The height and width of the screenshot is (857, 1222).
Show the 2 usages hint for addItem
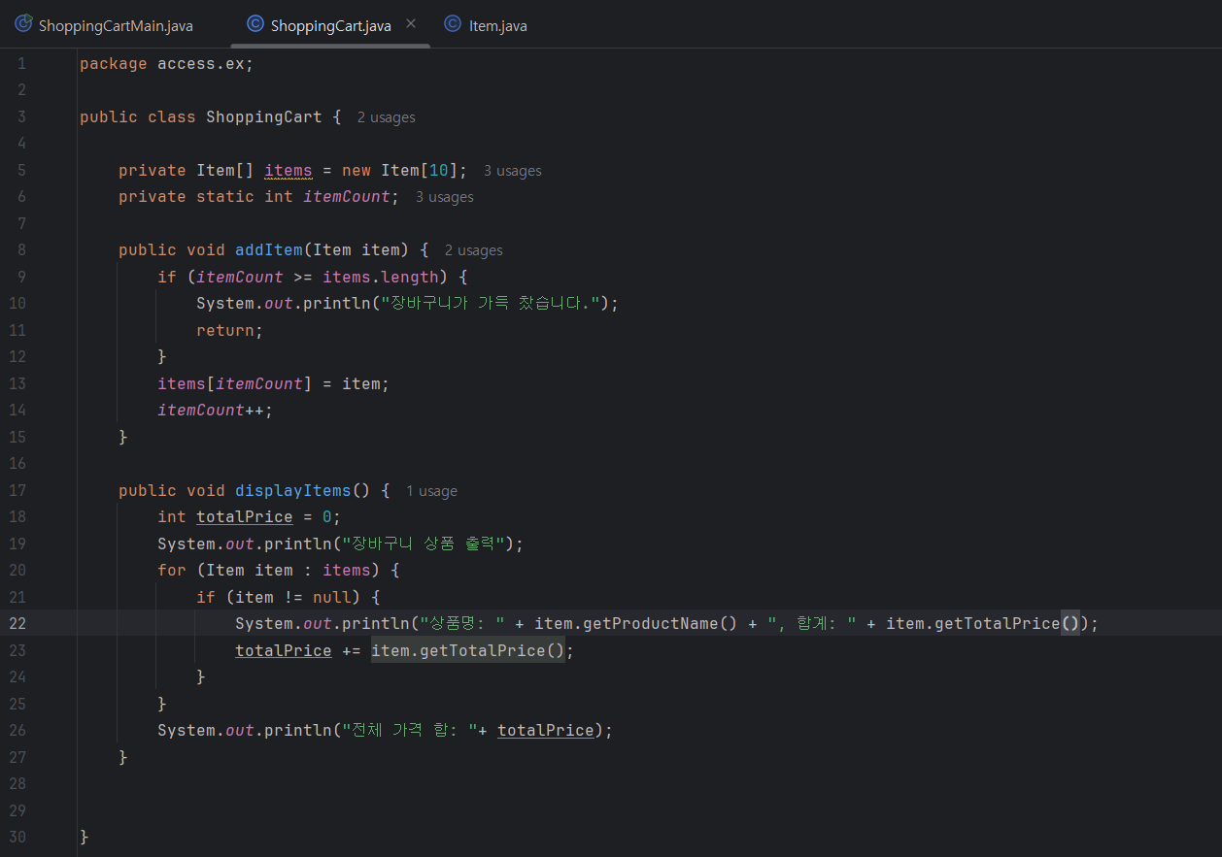point(473,250)
